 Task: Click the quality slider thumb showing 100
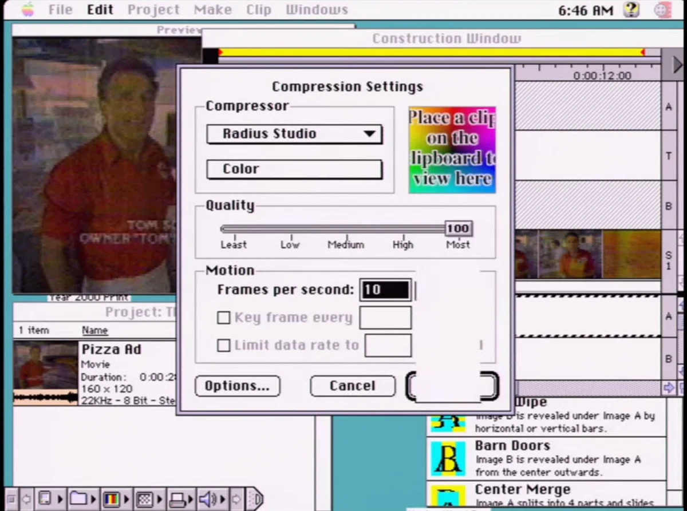coord(458,229)
